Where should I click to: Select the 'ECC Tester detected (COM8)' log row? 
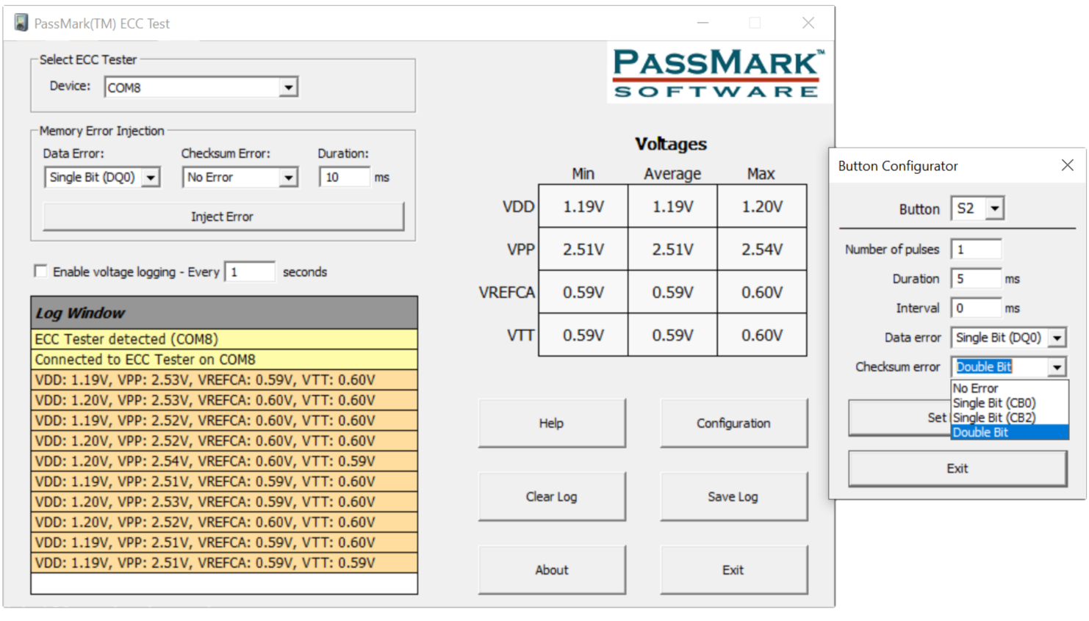(x=224, y=339)
